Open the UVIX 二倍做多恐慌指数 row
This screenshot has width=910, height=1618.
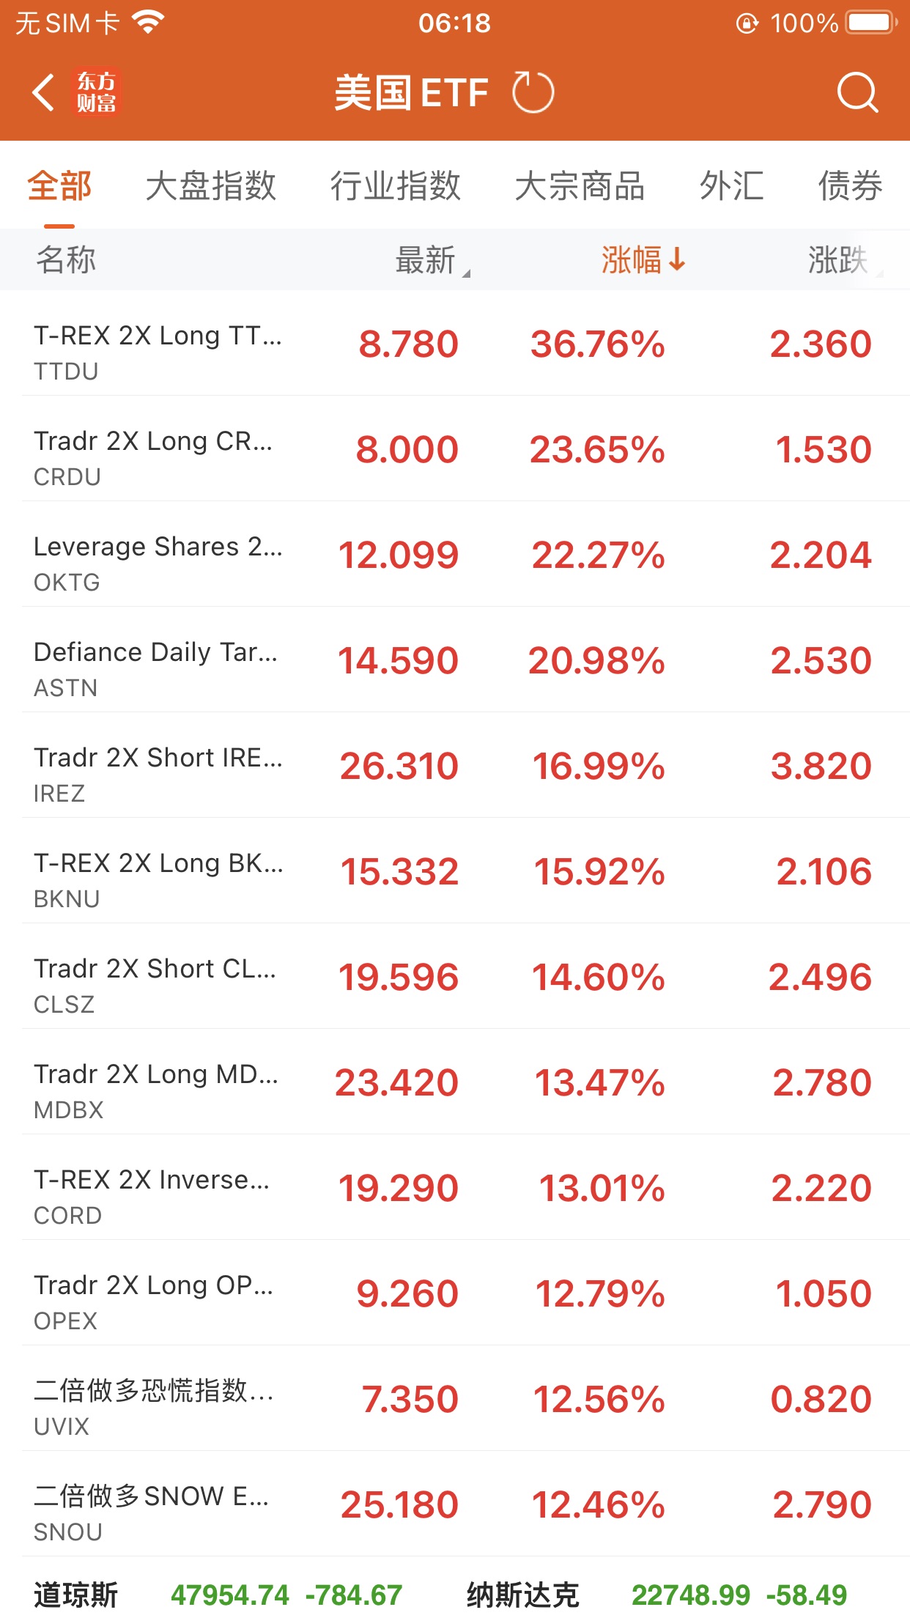(454, 1400)
